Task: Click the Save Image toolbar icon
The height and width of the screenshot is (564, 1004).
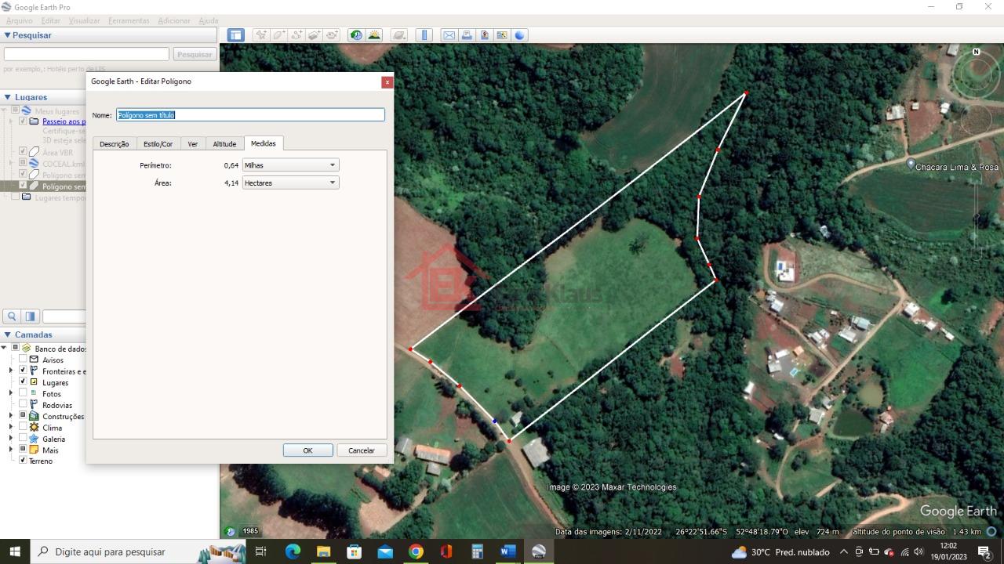Action: tap(484, 35)
